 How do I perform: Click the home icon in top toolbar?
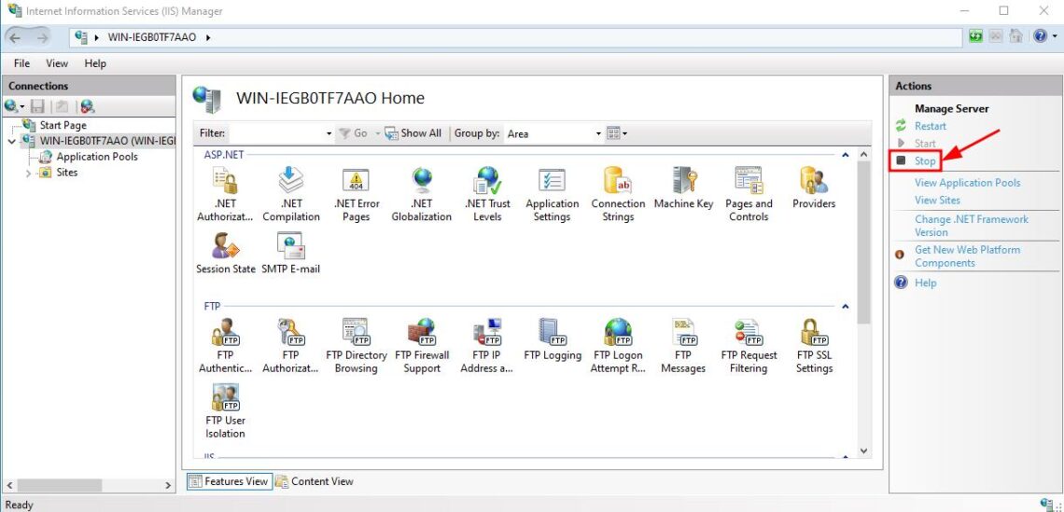1015,36
